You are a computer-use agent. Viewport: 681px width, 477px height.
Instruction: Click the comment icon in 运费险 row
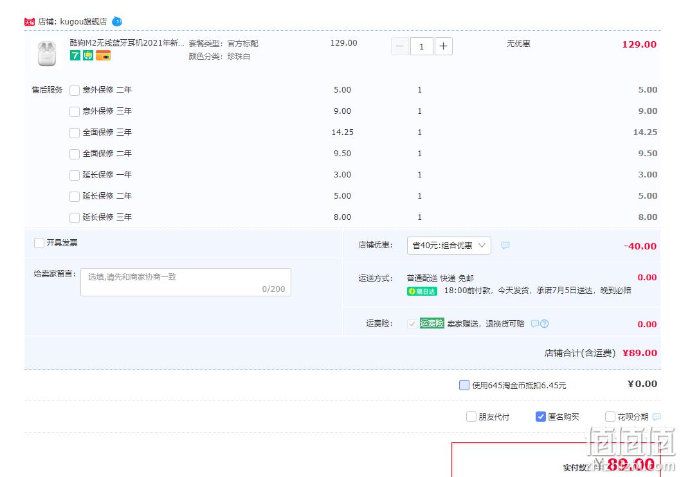point(534,324)
